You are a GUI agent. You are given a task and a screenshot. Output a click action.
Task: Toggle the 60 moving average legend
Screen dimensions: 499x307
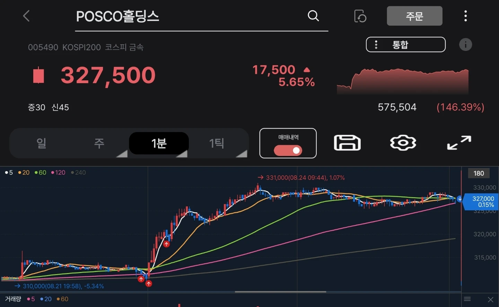point(40,173)
